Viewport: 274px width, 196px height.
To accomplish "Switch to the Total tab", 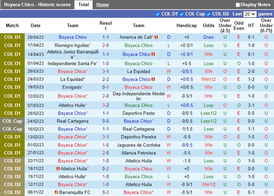I will pyautogui.click(x=83, y=5).
